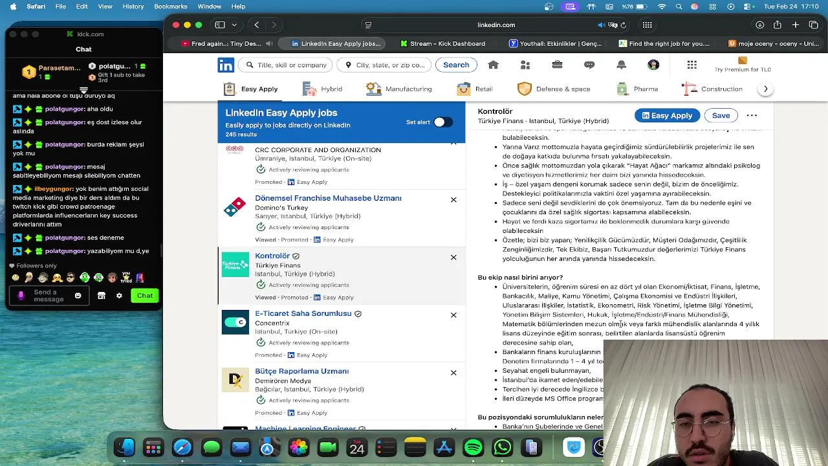The width and height of the screenshot is (828, 466).
Task: Click the LinkedIn logo
Action: click(226, 65)
